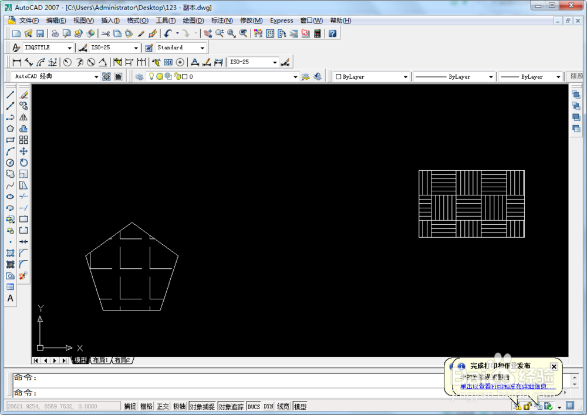Switch to the 布局1 layout tab
Screen dimensions: 587x415
[100, 360]
